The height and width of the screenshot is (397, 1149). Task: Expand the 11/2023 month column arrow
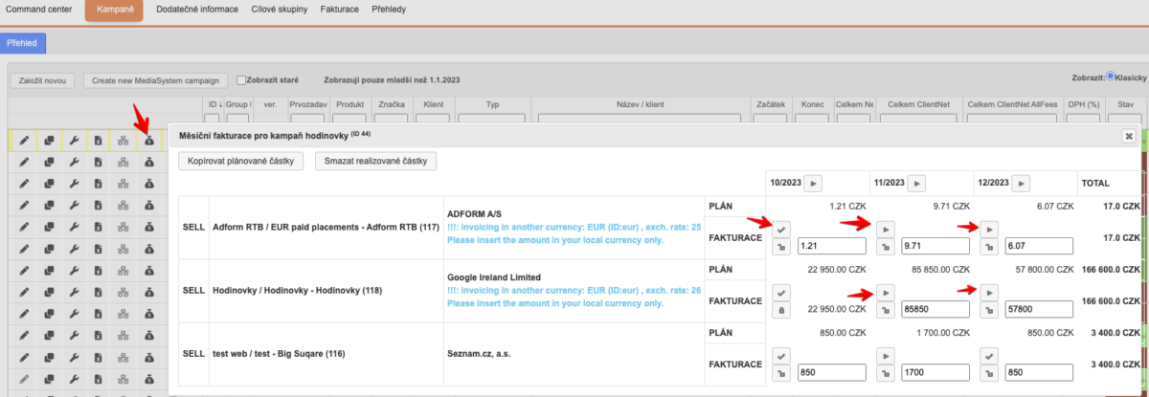[916, 183]
